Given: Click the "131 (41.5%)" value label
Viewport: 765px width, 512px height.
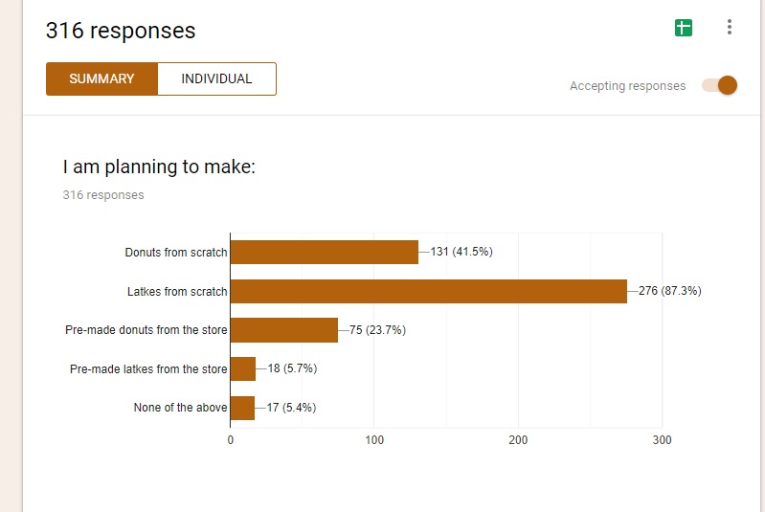Looking at the screenshot, I should pyautogui.click(x=461, y=252).
